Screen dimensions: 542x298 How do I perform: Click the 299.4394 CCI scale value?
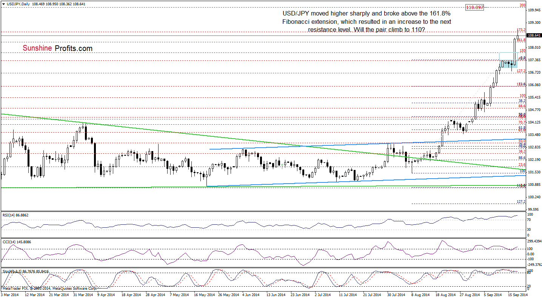534,241
